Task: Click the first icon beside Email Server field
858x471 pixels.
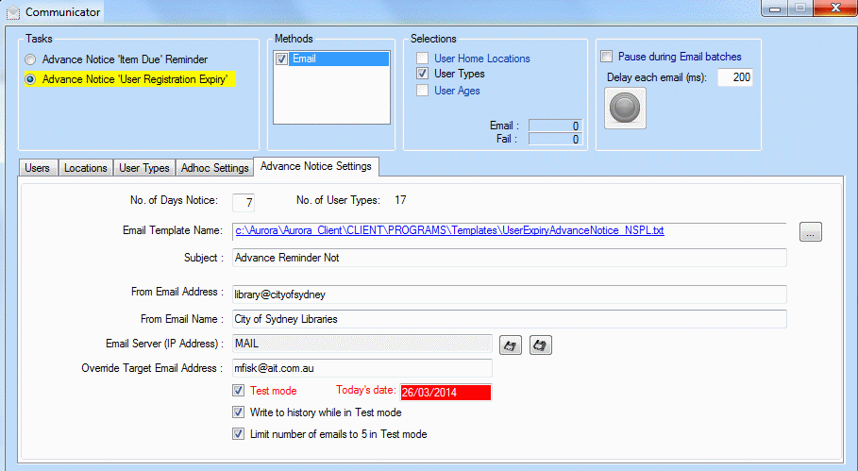Action: [x=510, y=345]
